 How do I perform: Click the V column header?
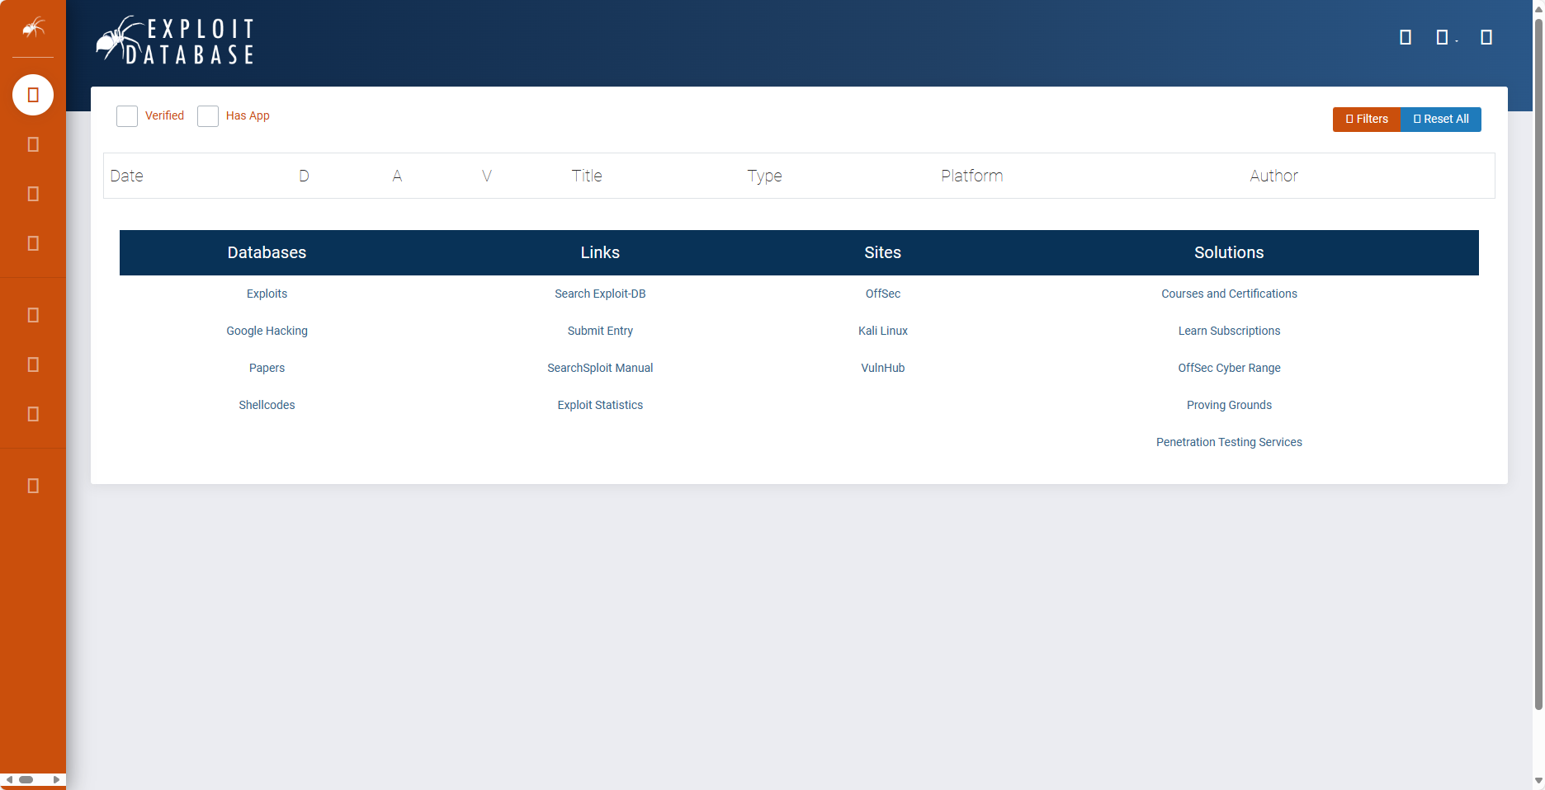click(x=487, y=176)
